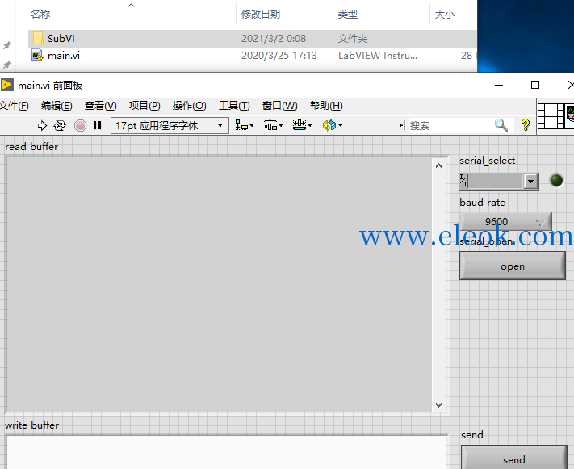
Task: Click the write buffer label
Action: click(31, 425)
